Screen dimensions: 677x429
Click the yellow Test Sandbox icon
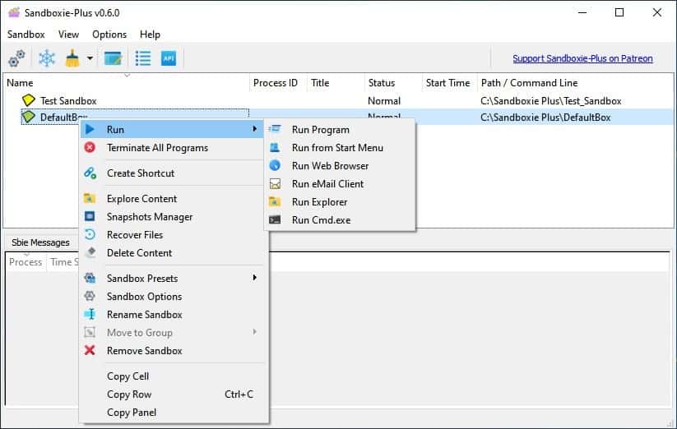pos(29,100)
